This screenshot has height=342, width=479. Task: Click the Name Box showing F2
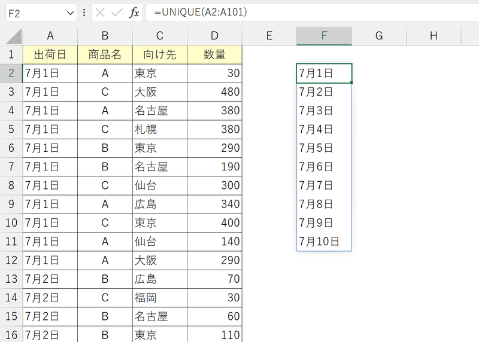tap(41, 13)
